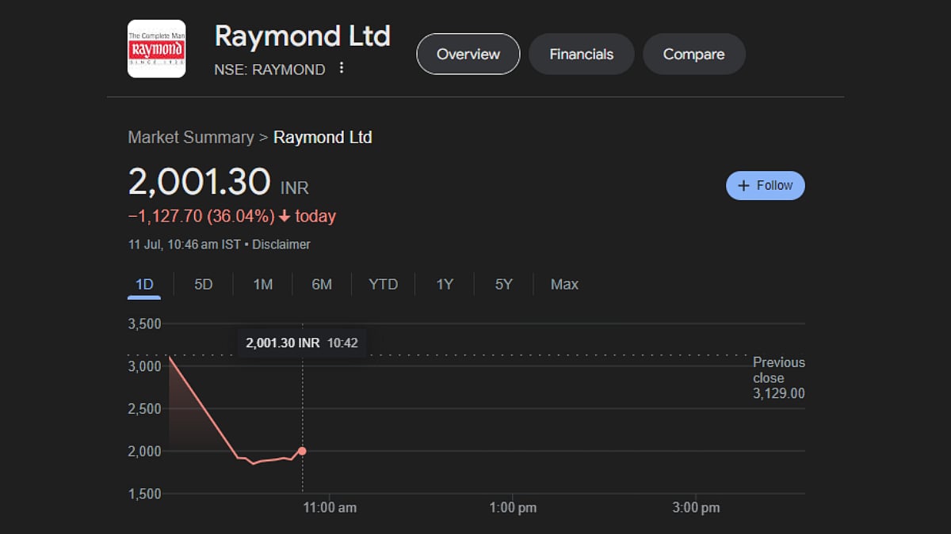Select the highlighted data point on the chart
This screenshot has width=951, height=534.
pyautogui.click(x=302, y=450)
